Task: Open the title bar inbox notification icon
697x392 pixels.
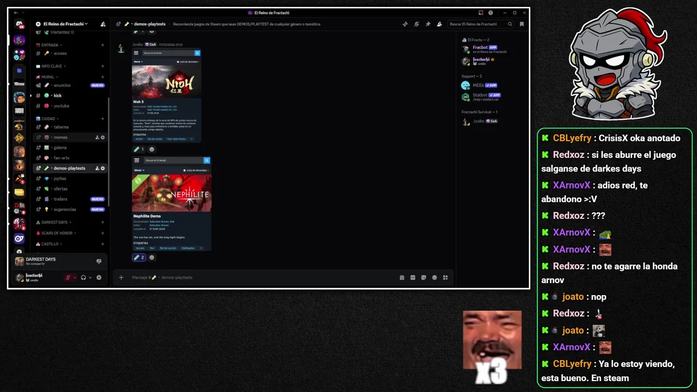Action: coord(481,13)
